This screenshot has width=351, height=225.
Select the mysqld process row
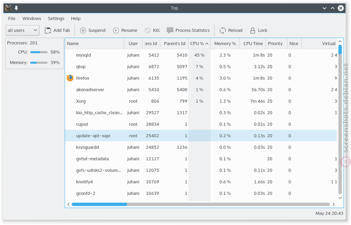201,55
